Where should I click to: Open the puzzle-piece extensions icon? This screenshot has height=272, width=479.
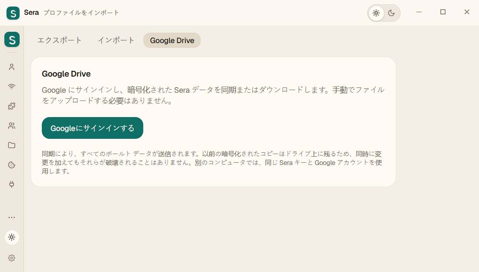pos(12,106)
